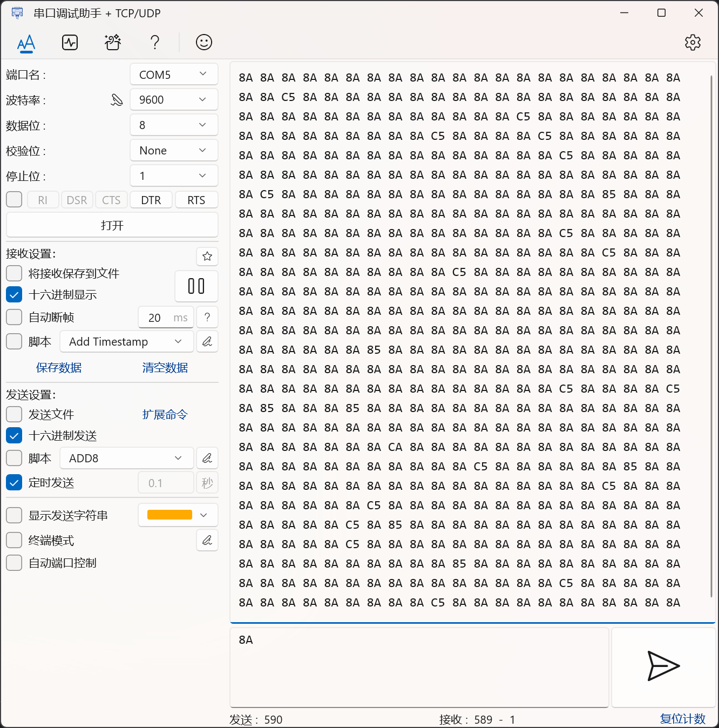Screen dimensions: 719x728
Task: Open the feedback smiley icon
Action: click(204, 43)
